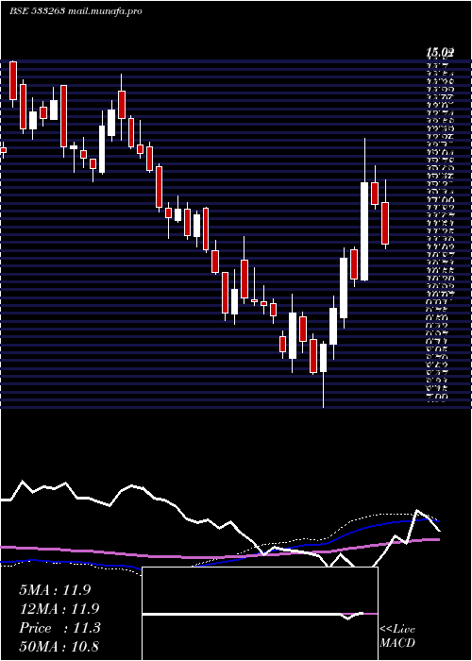The height and width of the screenshot is (661, 472).
Task: Click the BSE mail.munafa.pro header text
Action: [76, 11]
